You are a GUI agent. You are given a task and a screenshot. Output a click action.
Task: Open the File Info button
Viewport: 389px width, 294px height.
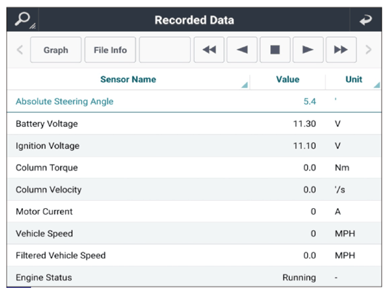point(110,49)
